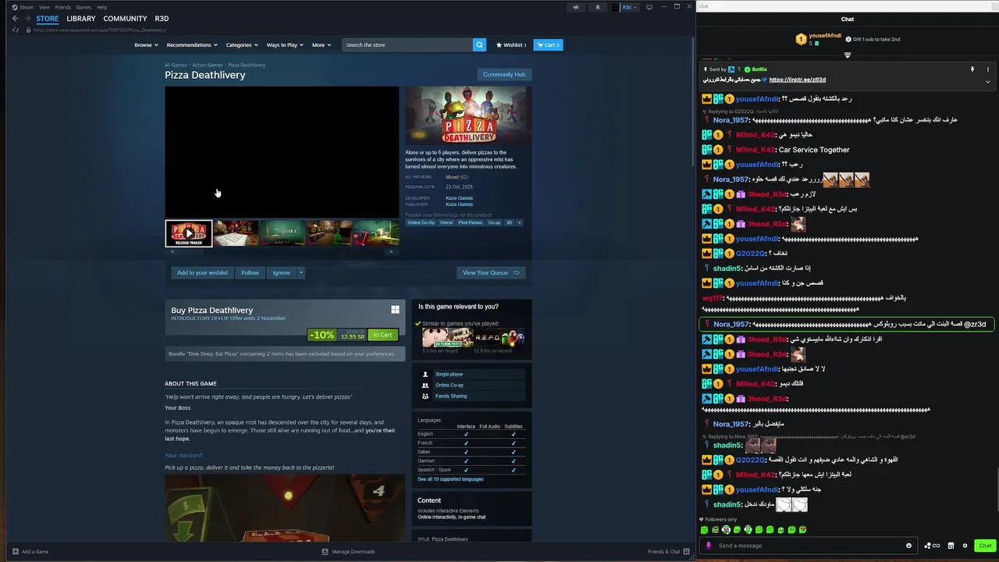Click the magnifier search button
Image resolution: width=999 pixels, height=562 pixels.
(x=479, y=44)
